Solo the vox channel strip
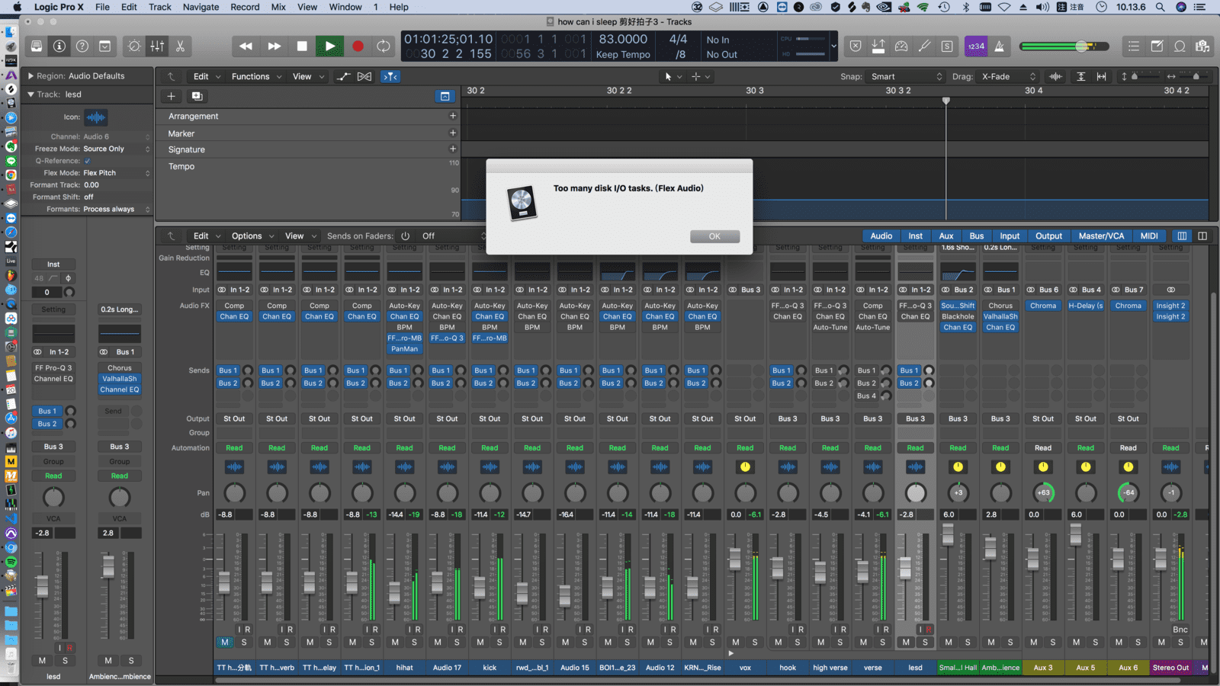This screenshot has height=686, width=1220. click(x=755, y=643)
